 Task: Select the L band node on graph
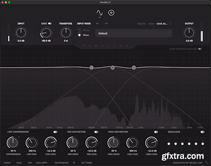pyautogui.click(x=92, y=68)
